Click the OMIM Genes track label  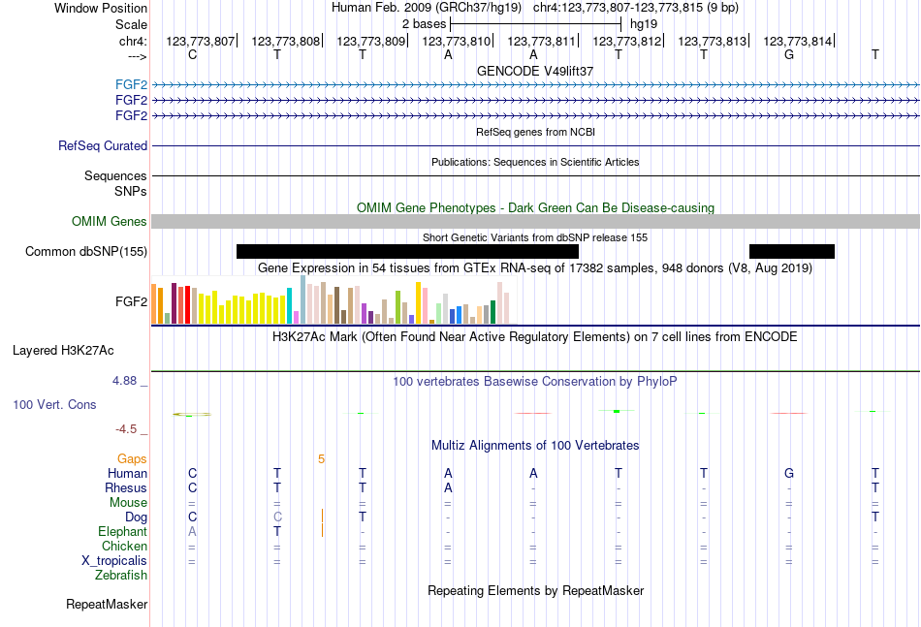click(110, 221)
